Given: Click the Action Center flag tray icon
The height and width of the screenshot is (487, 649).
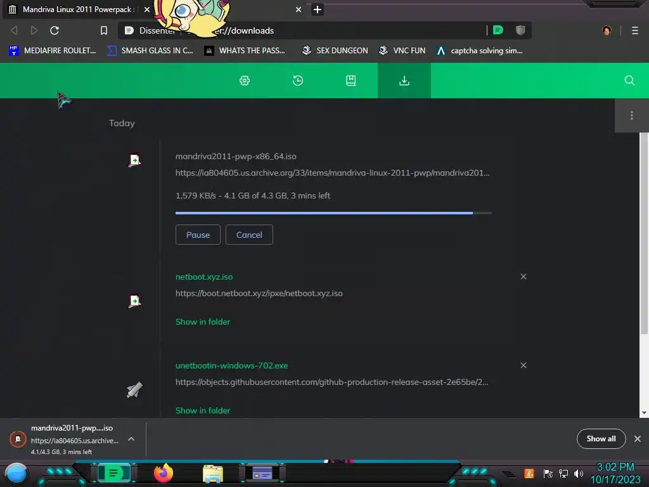Looking at the screenshot, I should [548, 473].
